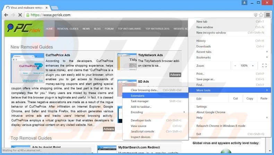Open History from the menu
Viewport: 274px width, 155px height.
[x=230, y=41]
